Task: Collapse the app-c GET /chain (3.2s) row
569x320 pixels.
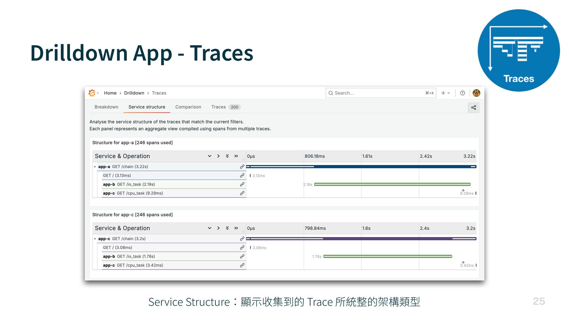Action: (95, 239)
